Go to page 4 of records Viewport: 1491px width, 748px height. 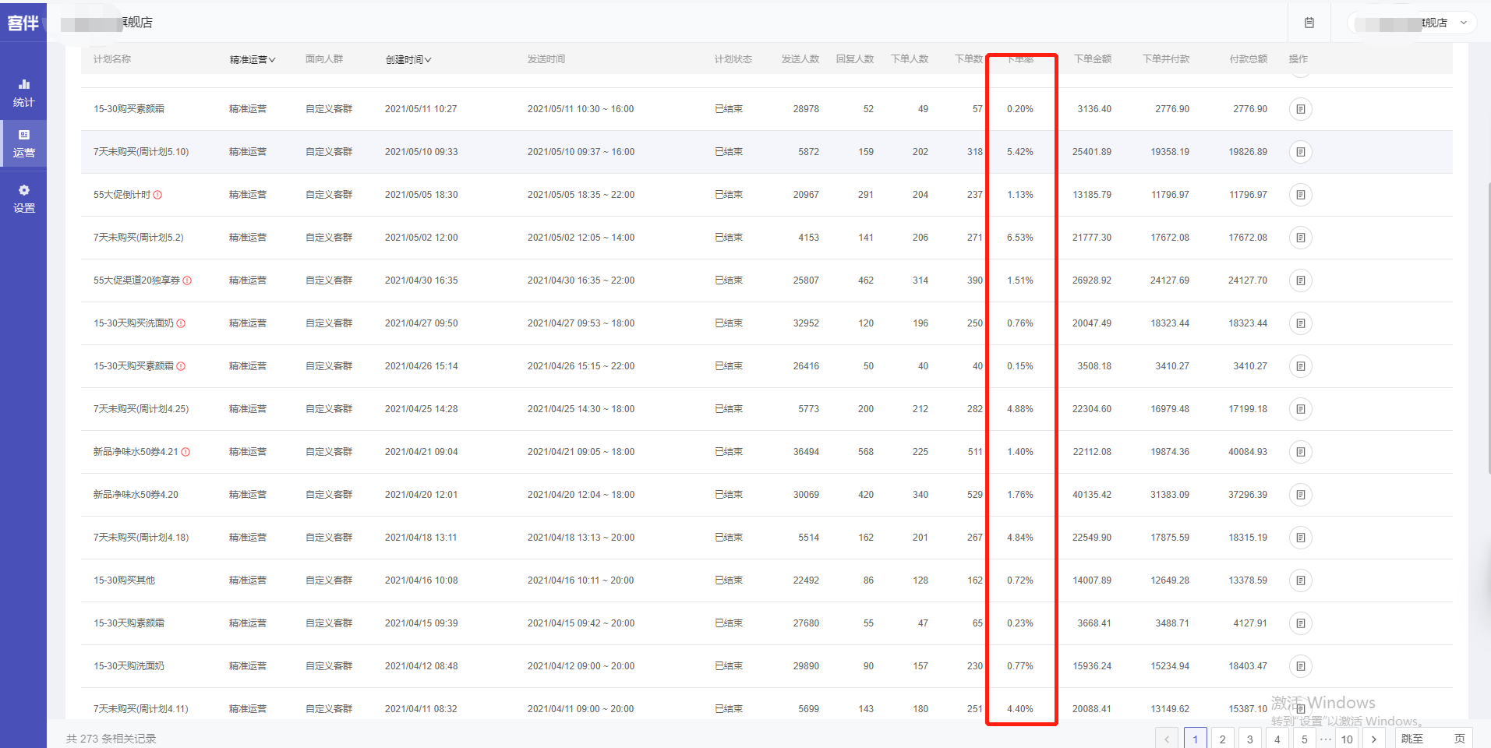(x=1277, y=739)
